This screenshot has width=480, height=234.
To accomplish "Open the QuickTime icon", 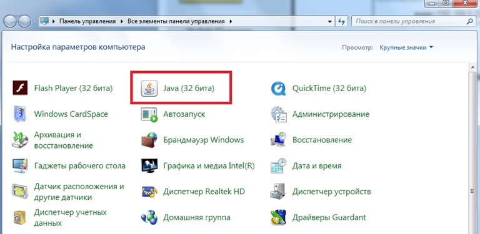I will click(278, 88).
